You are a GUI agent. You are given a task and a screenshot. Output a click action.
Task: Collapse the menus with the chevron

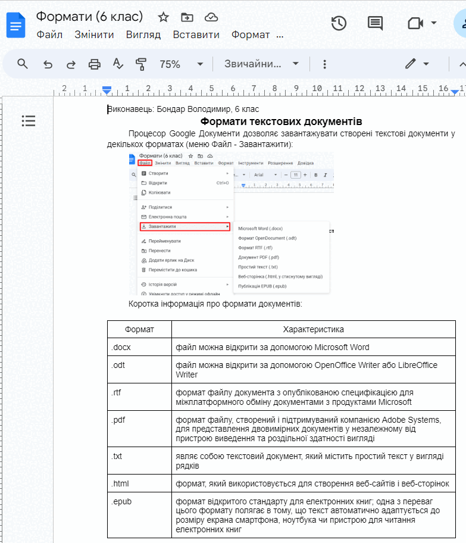point(462,64)
